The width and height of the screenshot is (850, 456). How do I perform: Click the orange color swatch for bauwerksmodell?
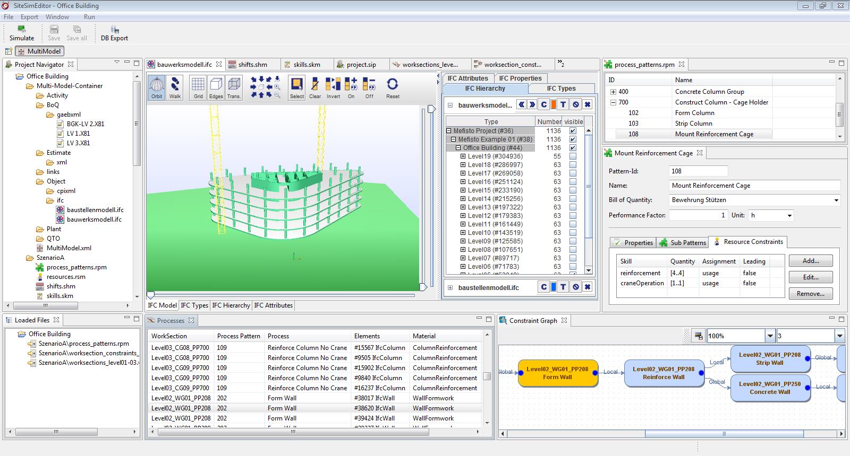point(554,105)
